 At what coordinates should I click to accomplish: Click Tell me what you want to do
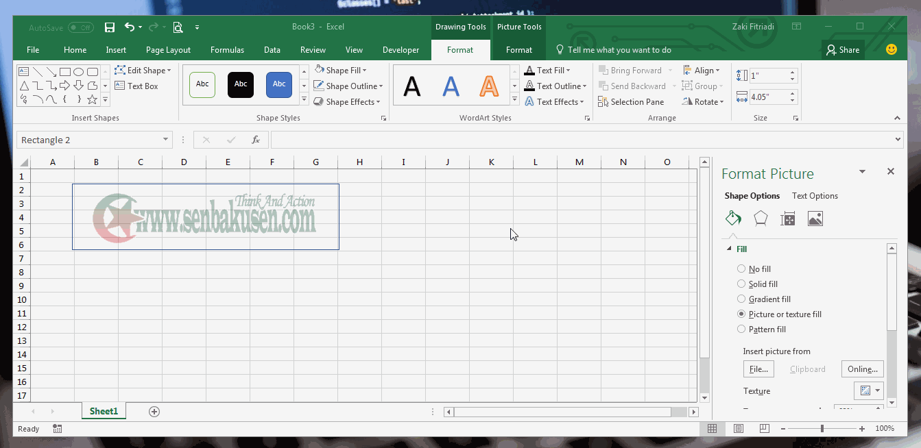[613, 50]
